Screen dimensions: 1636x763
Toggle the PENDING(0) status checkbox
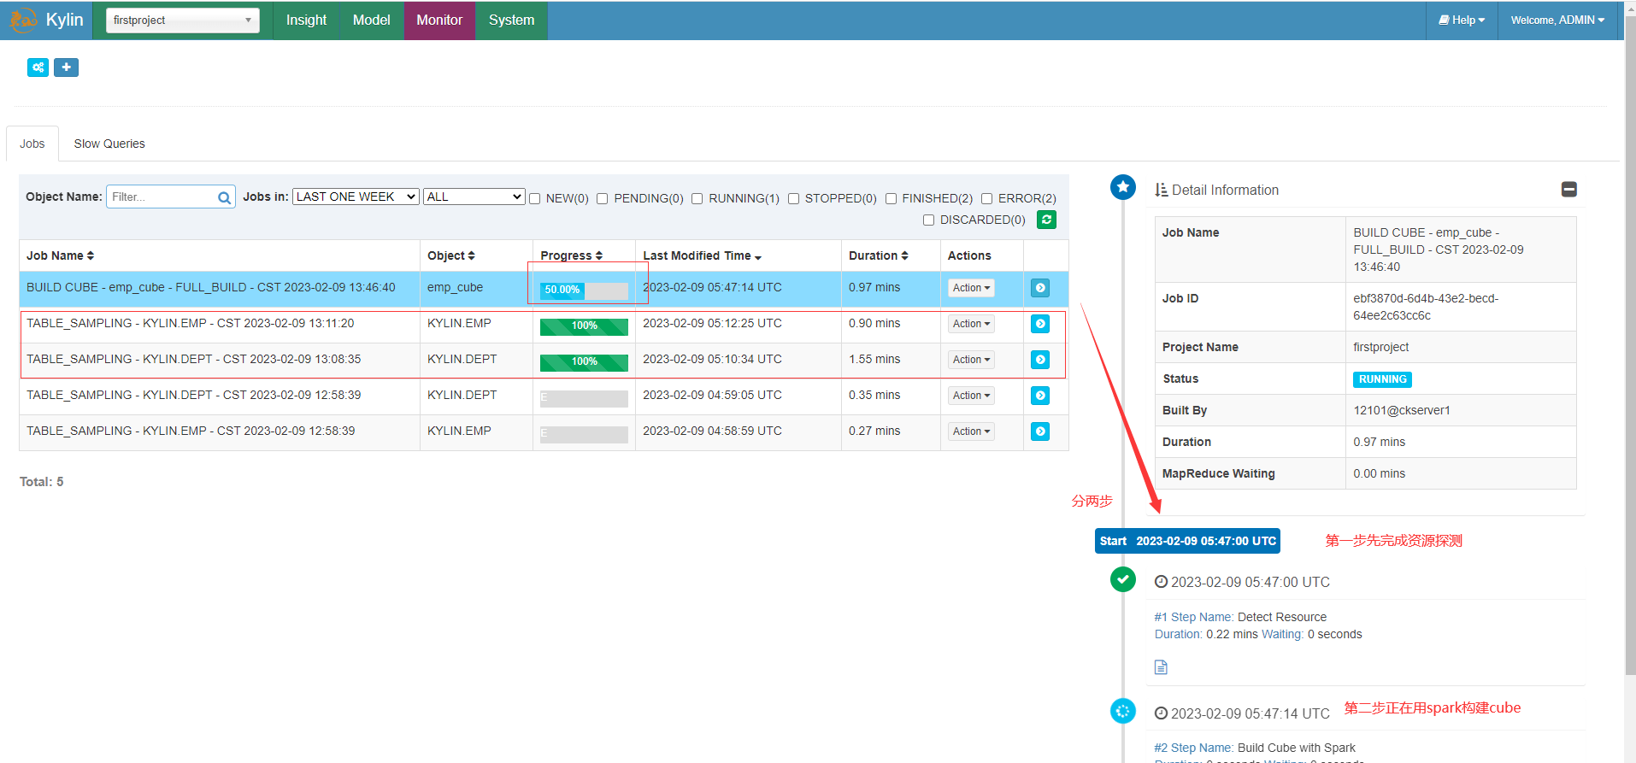coord(603,198)
